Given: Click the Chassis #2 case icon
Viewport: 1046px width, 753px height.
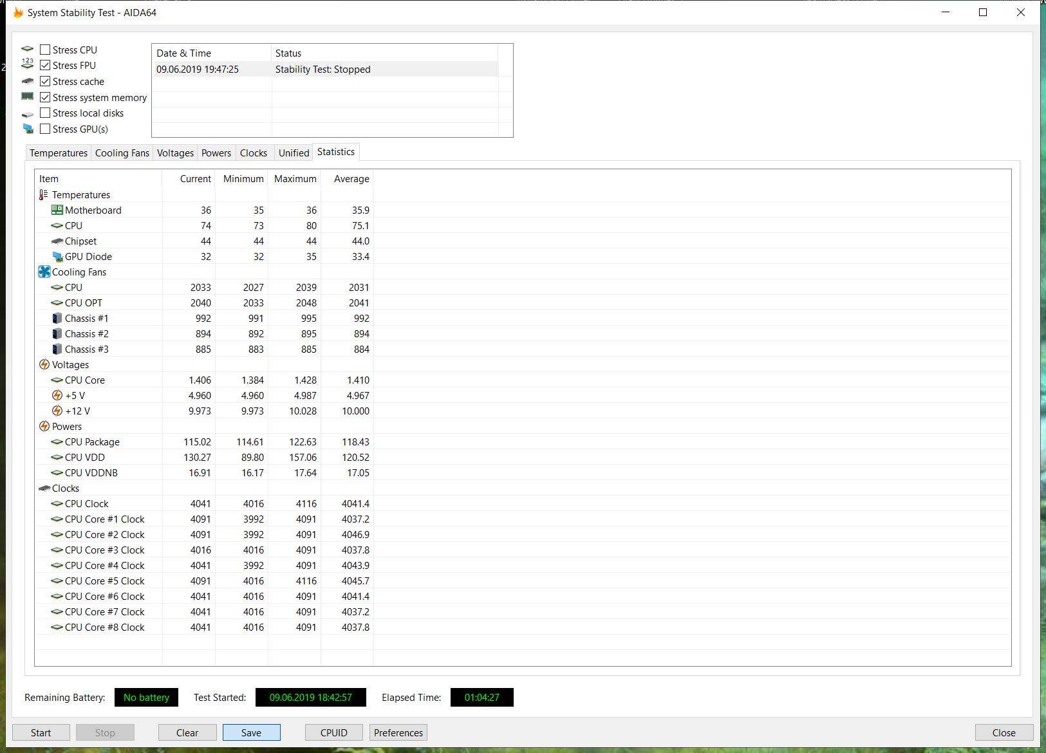Looking at the screenshot, I should (57, 333).
